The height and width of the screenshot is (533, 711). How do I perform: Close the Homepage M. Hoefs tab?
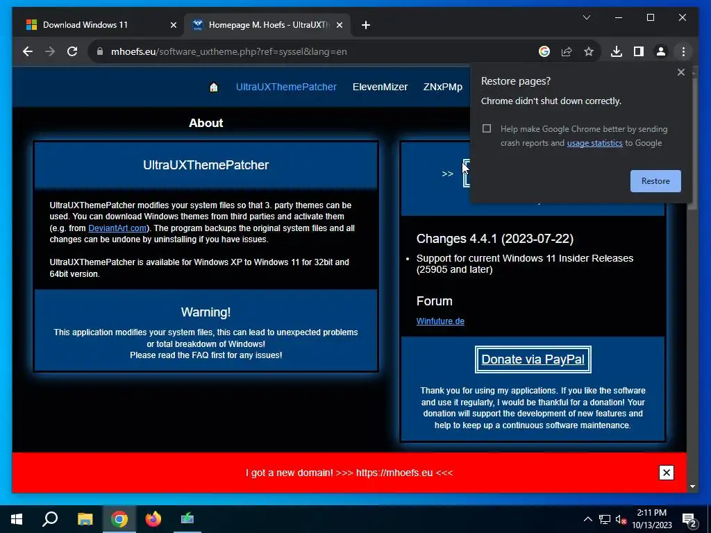coord(339,25)
